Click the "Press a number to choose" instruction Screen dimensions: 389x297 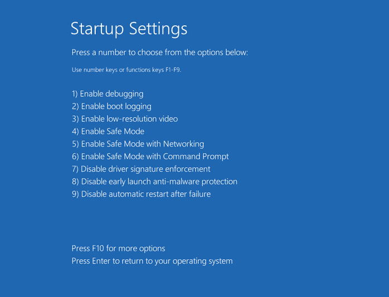[159, 52]
